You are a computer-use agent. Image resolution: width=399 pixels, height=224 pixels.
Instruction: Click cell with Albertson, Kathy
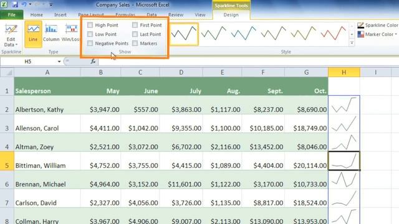(x=47, y=105)
